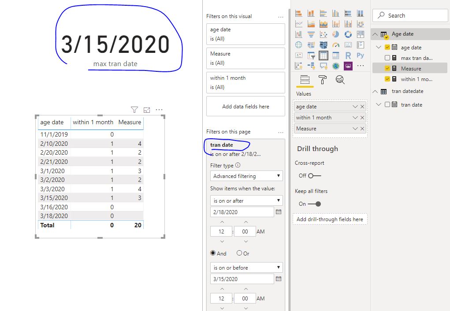Select the matrix visualization
450x311 pixels.
336,56
